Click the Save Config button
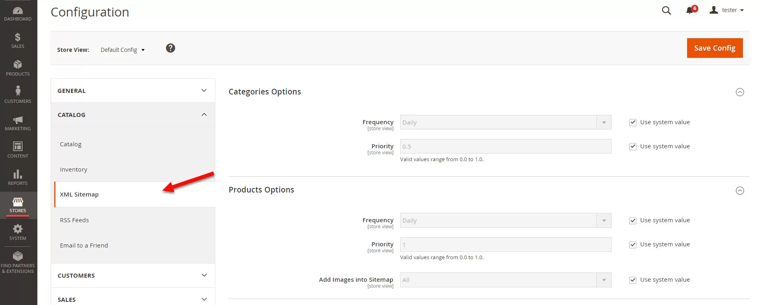Viewport: 757px width, 305px height. (x=715, y=48)
